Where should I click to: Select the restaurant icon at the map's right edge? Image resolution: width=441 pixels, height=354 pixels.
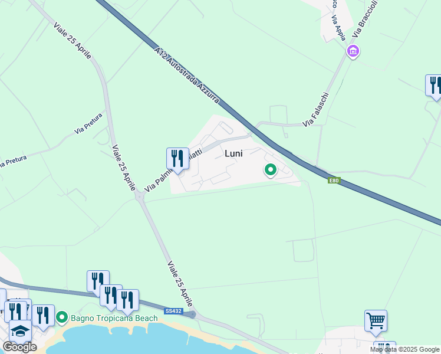[x=435, y=86]
